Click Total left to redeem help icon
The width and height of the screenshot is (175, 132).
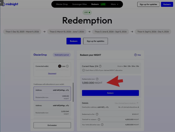pos(99,119)
